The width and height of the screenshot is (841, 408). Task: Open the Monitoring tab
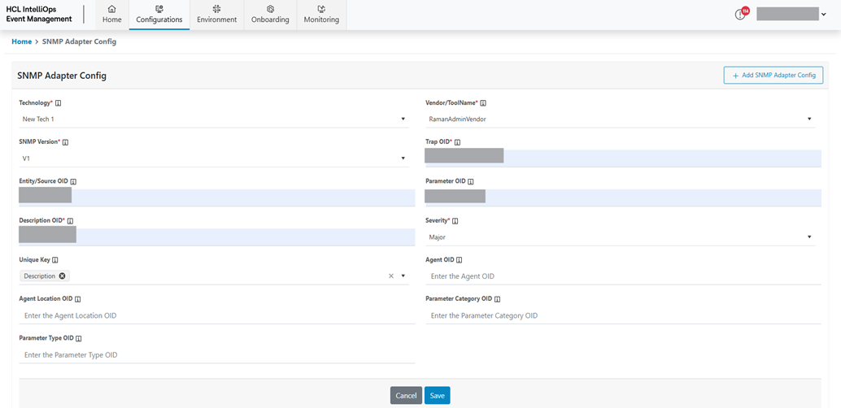[x=321, y=15]
